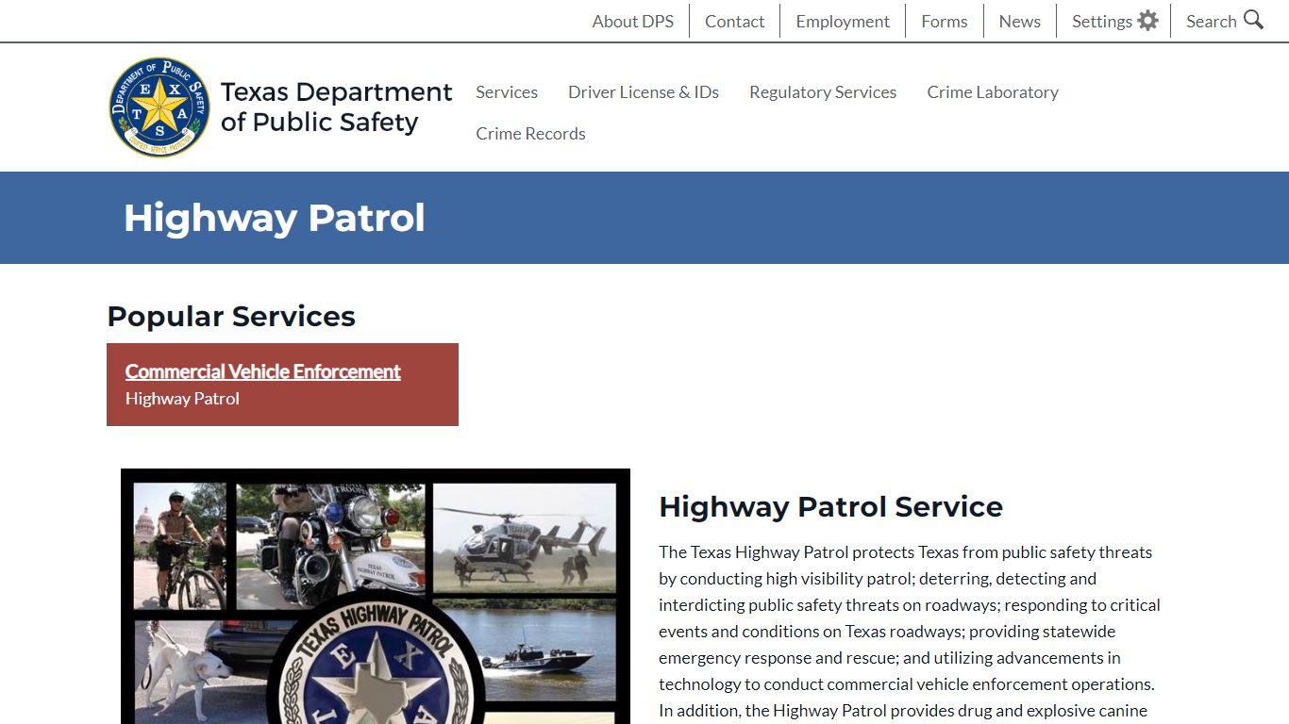Image resolution: width=1289 pixels, height=724 pixels.
Task: Open the Contact page link
Action: (x=734, y=21)
